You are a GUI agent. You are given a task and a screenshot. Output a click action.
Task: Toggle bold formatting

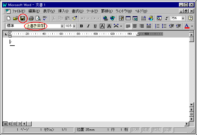pos(82,26)
